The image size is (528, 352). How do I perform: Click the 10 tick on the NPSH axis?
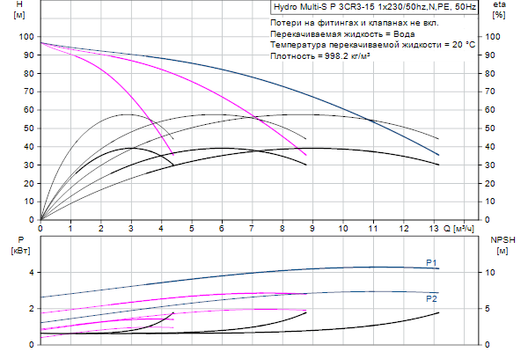[495, 272]
